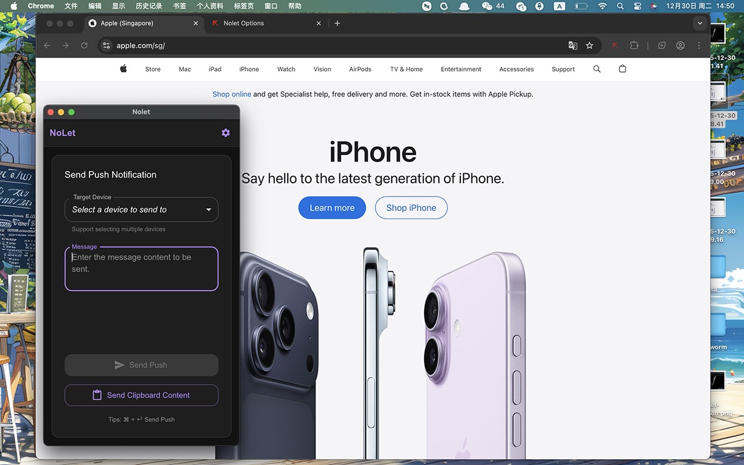This screenshot has width=744, height=465.
Task: Expand the Target Device dropdown
Action: (x=141, y=210)
